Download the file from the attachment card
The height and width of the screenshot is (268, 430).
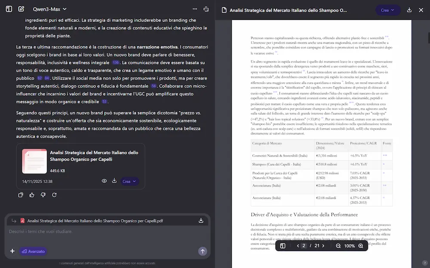coord(114,181)
